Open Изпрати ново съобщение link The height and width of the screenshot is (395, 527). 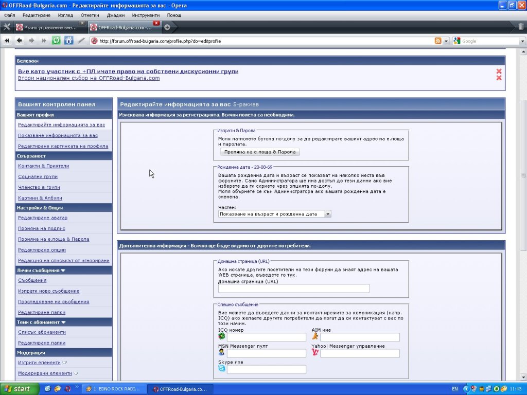click(x=49, y=291)
